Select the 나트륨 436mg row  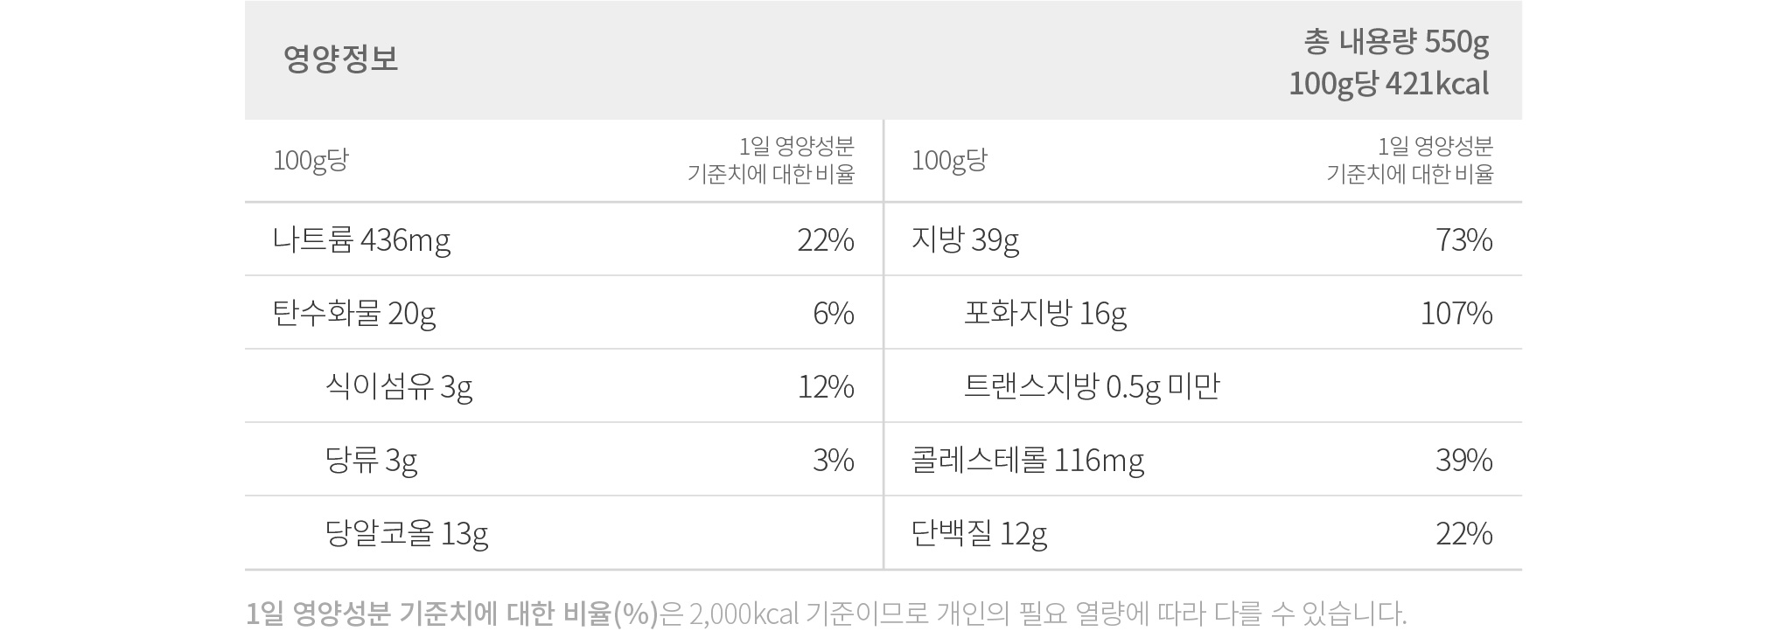point(563,239)
